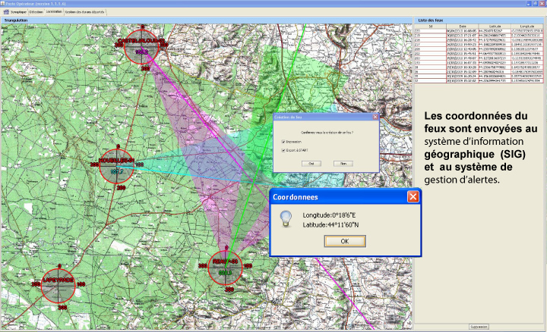The height and width of the screenshot is (332, 547).
Task: Click the Suppression button below fire list
Action: (x=479, y=327)
